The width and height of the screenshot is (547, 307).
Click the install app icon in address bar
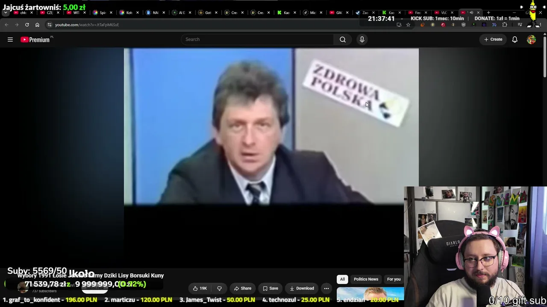click(399, 25)
